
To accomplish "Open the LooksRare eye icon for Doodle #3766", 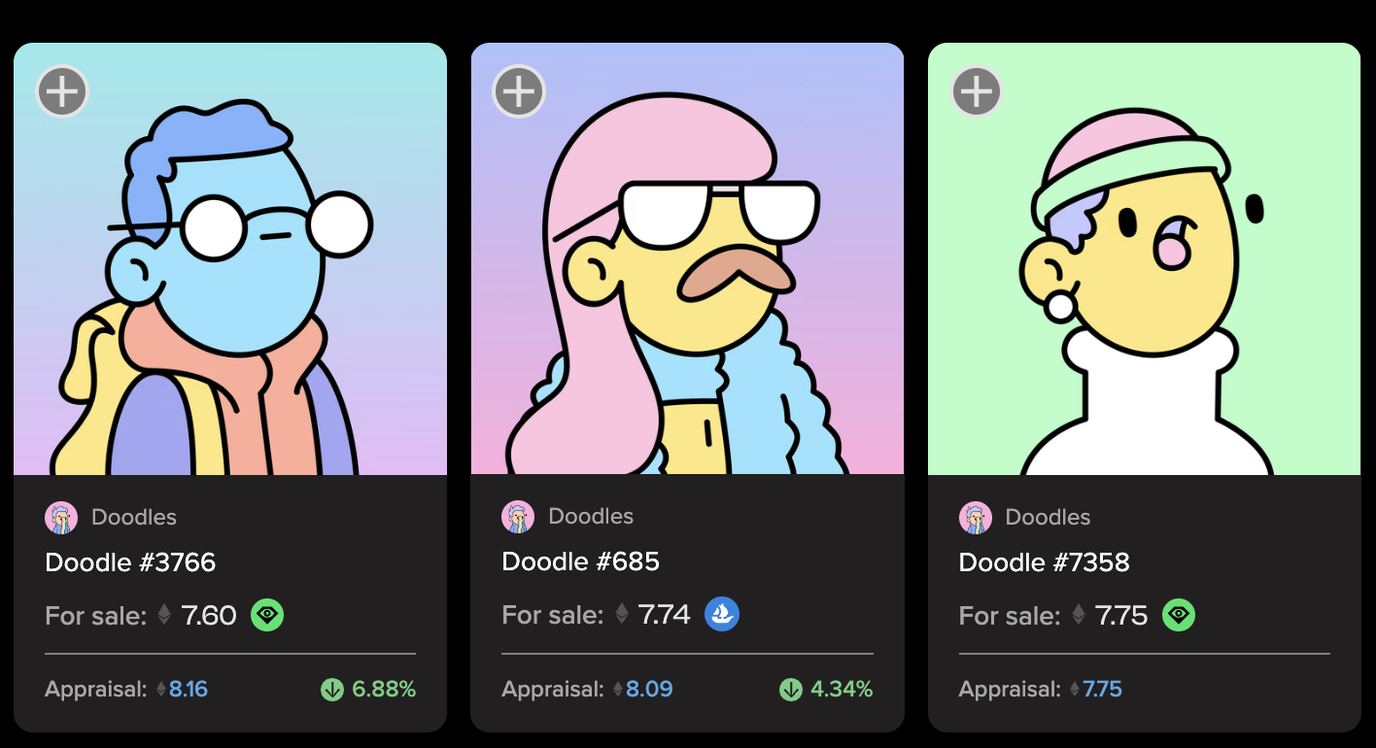I will [267, 615].
